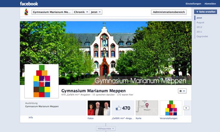Expand more app tiles with arrow button
The height and width of the screenshot is (132, 220).
186,108
